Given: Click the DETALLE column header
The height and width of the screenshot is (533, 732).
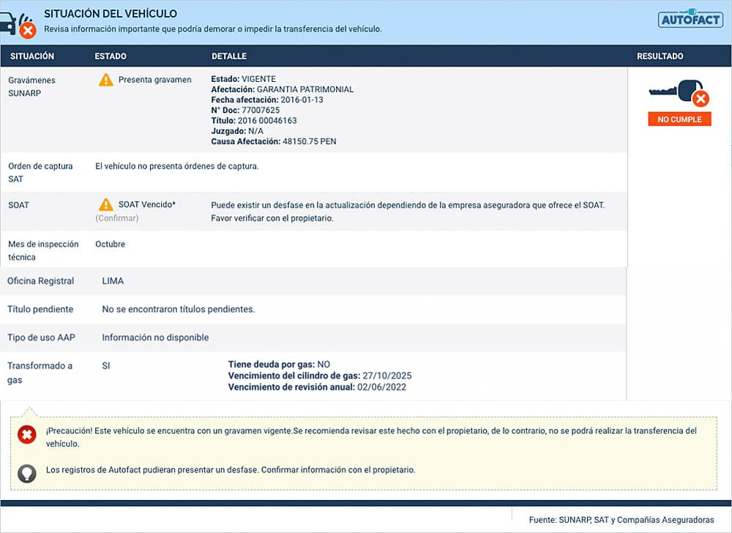Looking at the screenshot, I should click(229, 56).
